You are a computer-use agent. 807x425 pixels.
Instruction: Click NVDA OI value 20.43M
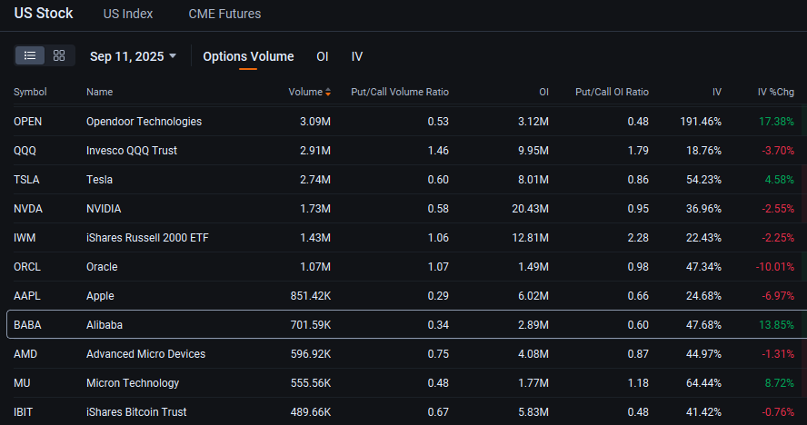pyautogui.click(x=530, y=209)
